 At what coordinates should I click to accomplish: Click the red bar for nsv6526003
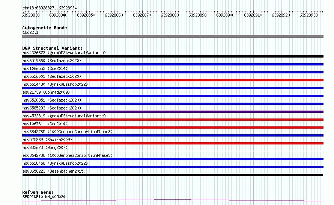173,80
